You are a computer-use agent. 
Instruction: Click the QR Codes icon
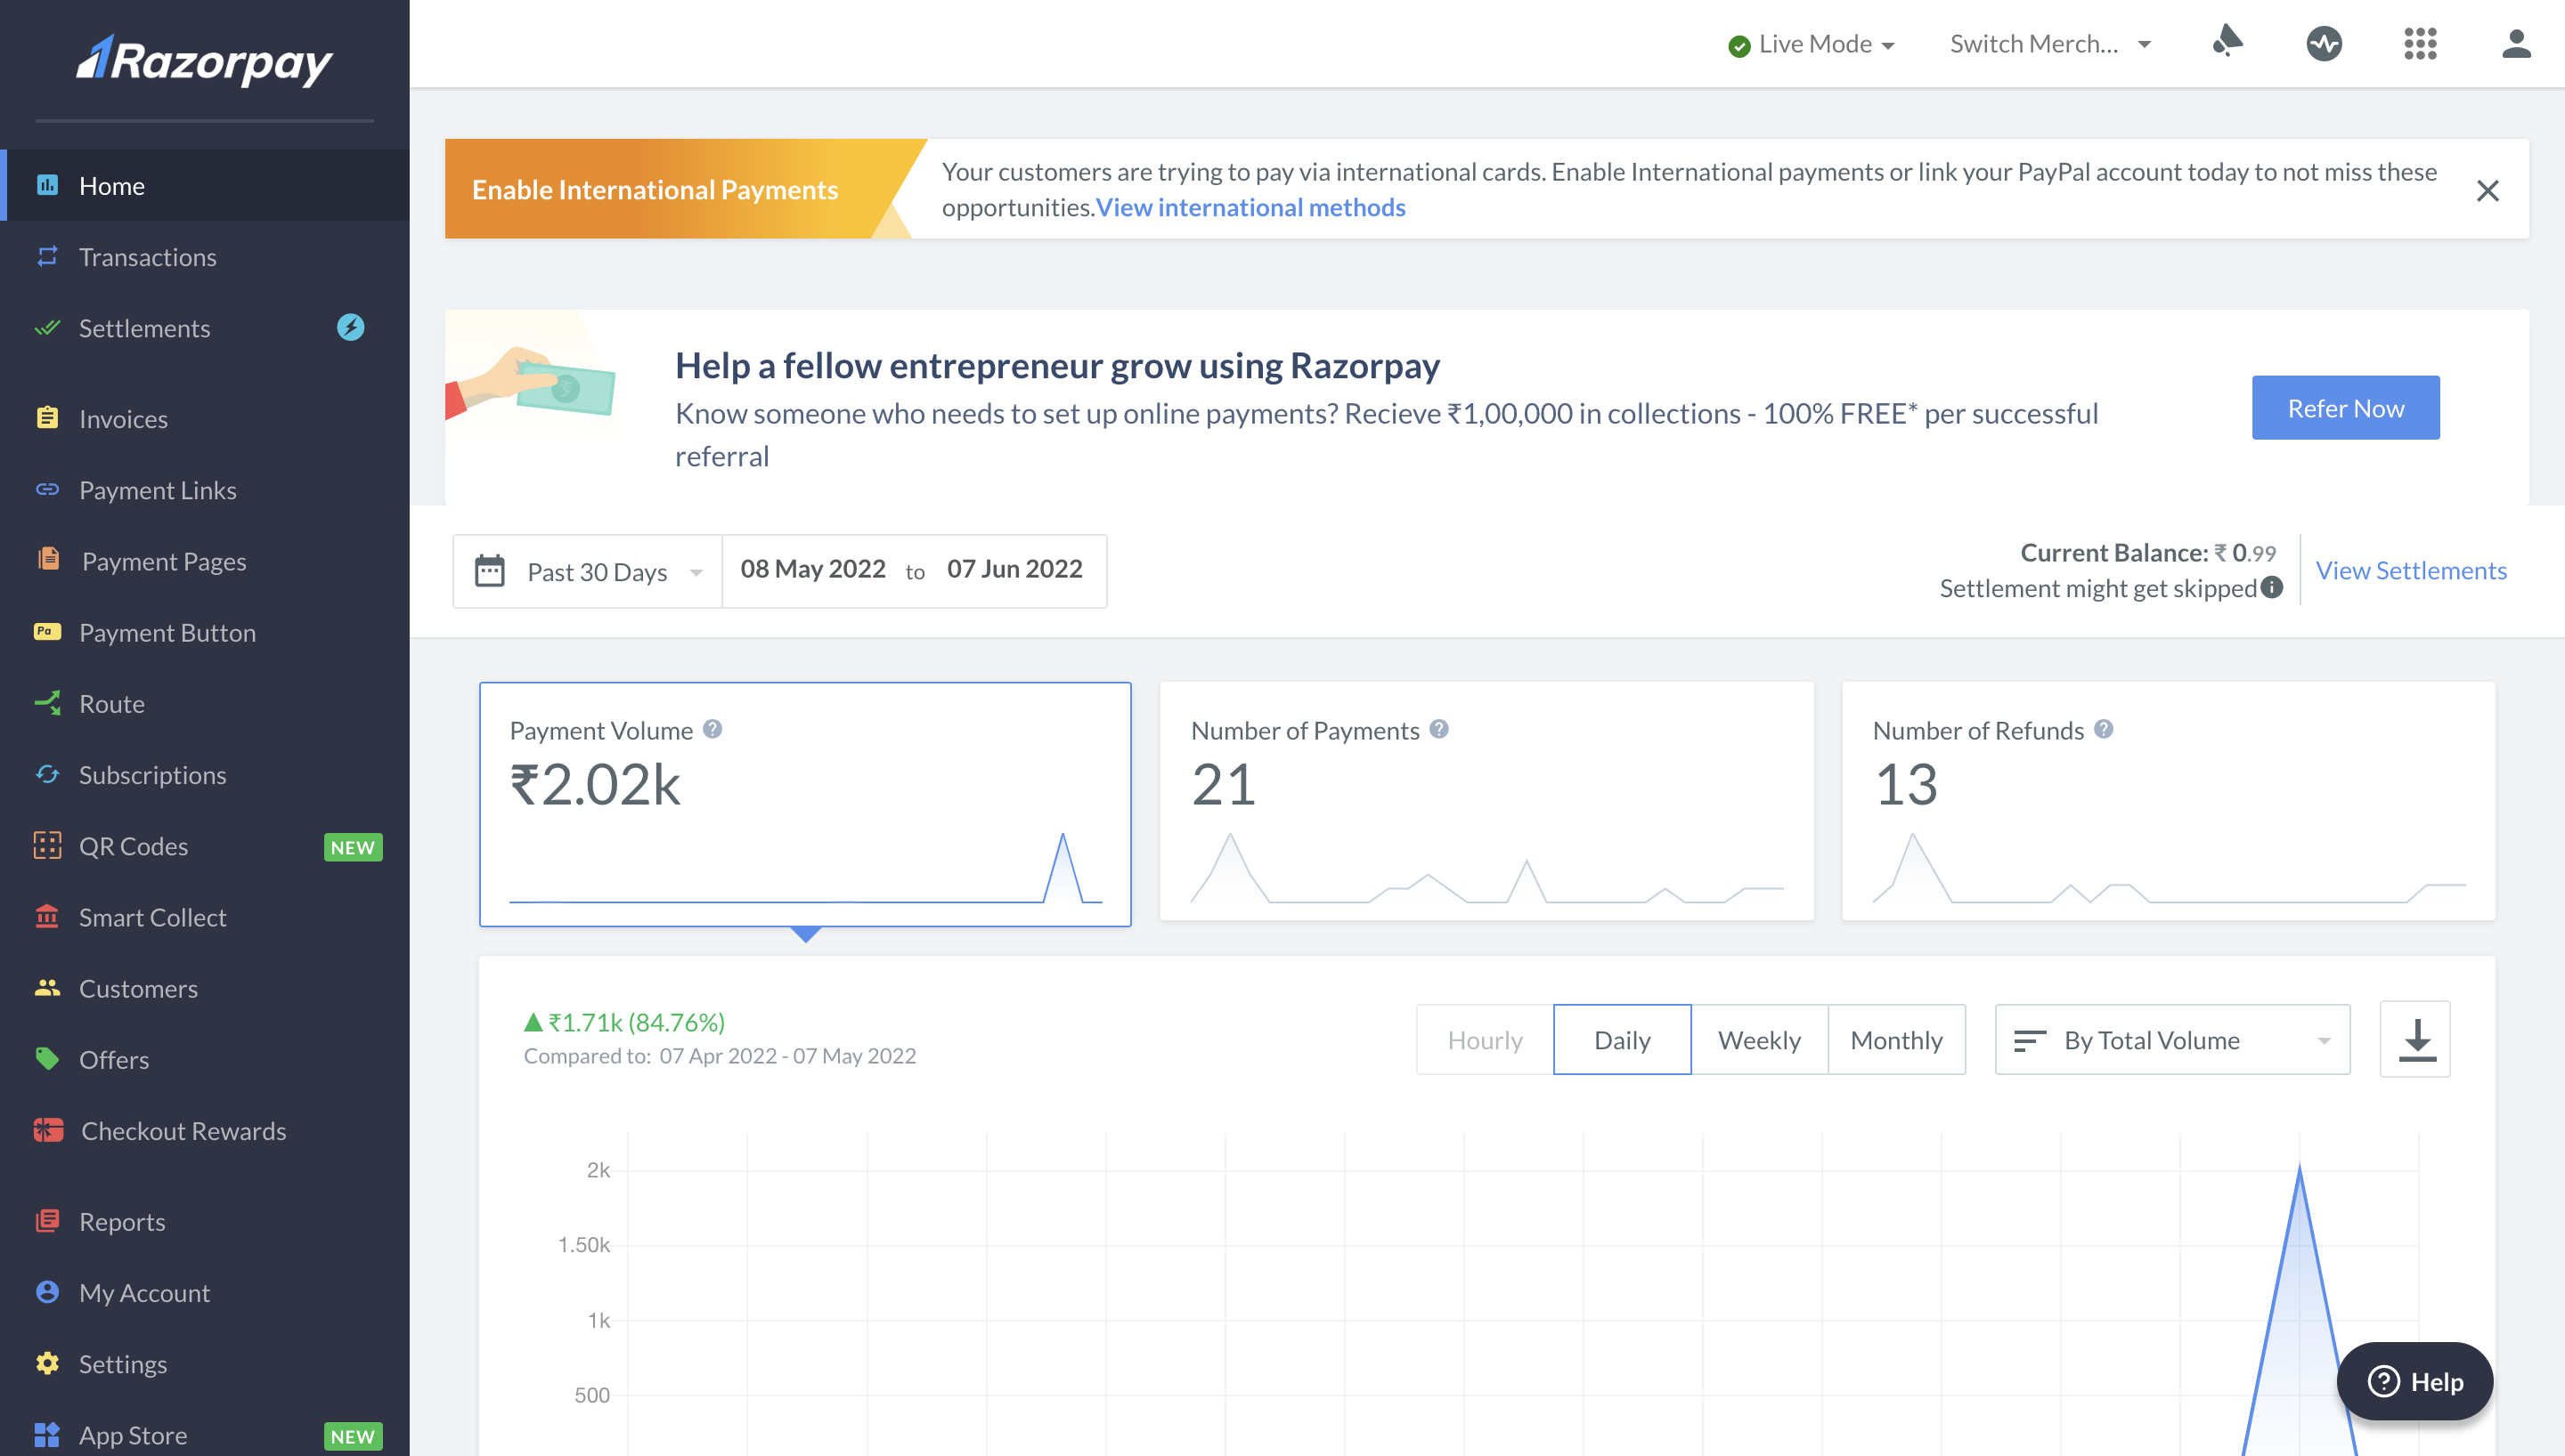click(x=47, y=845)
